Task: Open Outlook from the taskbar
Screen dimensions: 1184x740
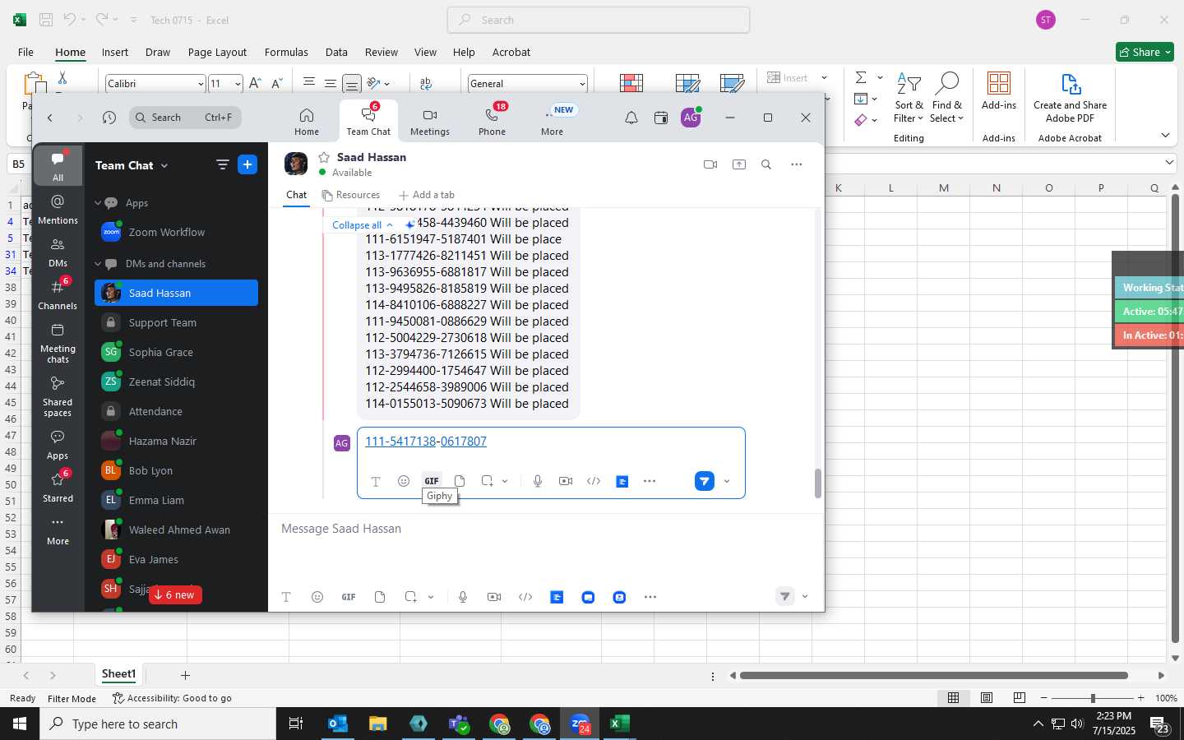Action: click(x=338, y=724)
